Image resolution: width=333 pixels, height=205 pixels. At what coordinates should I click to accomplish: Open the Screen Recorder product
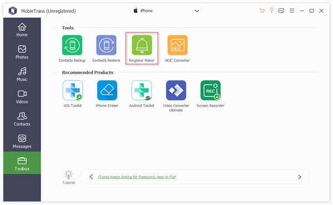(210, 90)
